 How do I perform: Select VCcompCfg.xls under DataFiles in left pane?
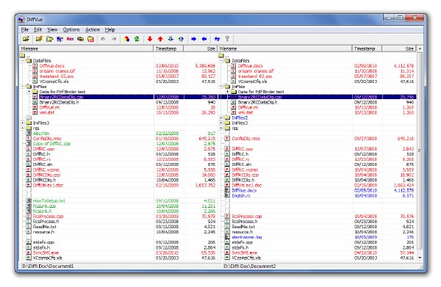[54, 81]
